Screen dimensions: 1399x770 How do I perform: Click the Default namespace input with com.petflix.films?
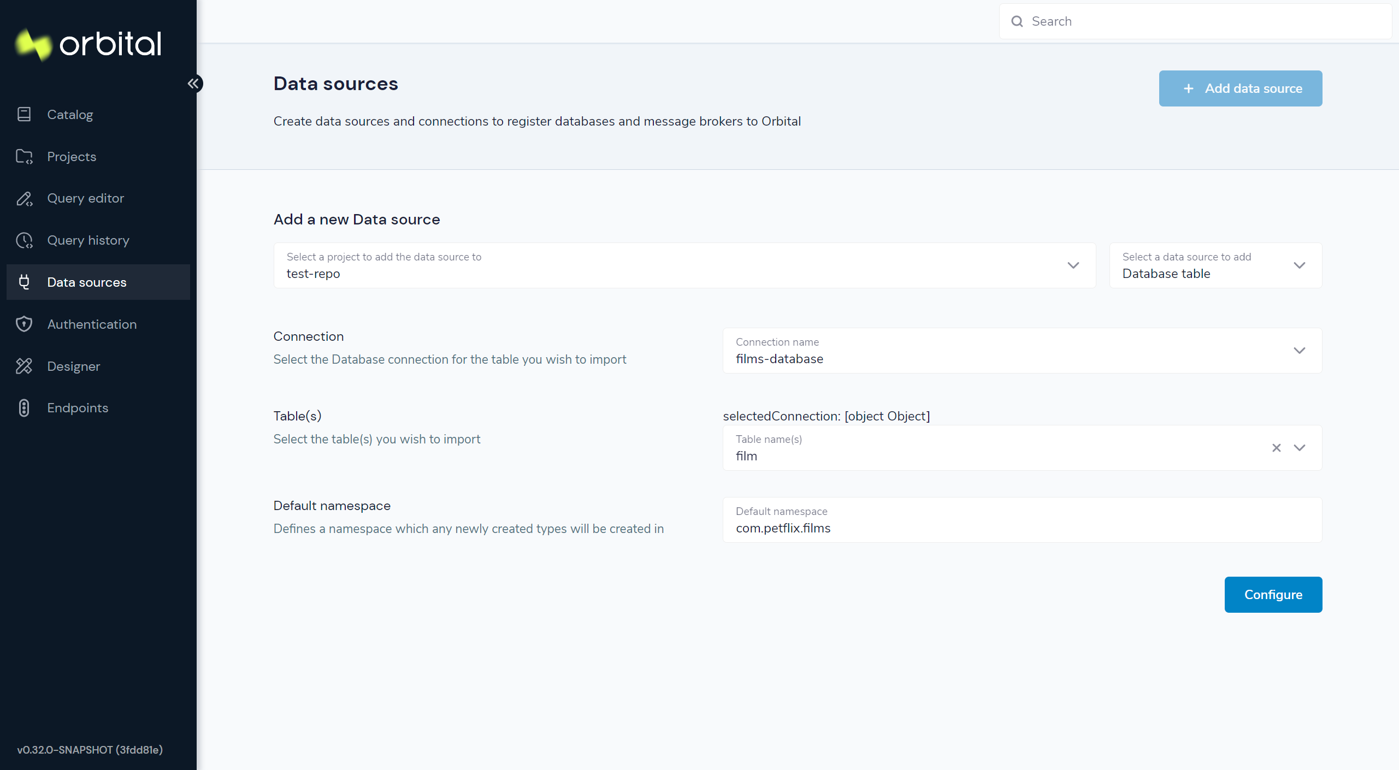(1022, 520)
